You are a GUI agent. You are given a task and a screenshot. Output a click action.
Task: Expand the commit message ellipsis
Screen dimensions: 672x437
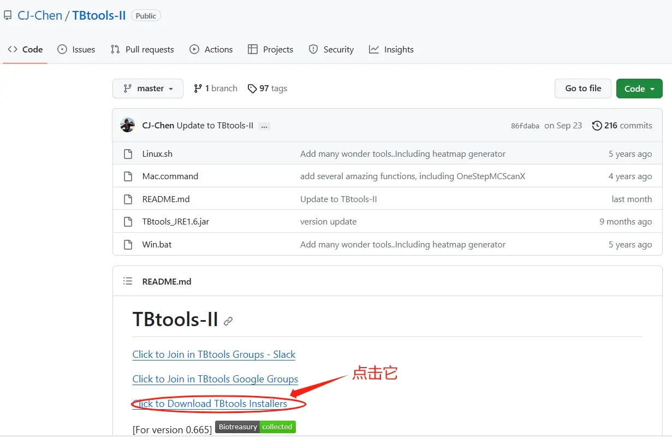(264, 126)
